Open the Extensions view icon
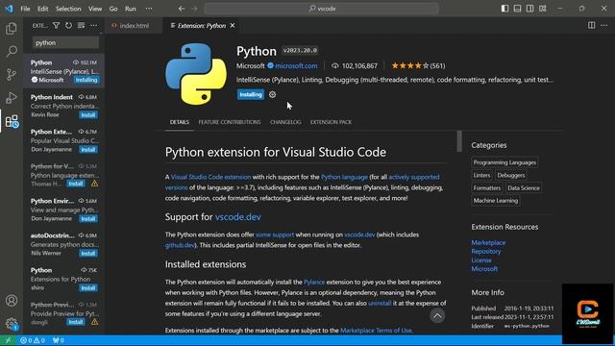Screen dimensions: 615x346 point(12,122)
